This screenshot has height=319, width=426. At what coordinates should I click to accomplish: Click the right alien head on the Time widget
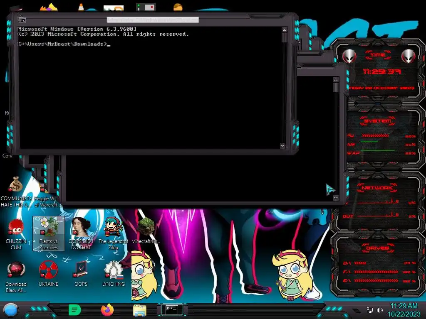click(x=408, y=56)
